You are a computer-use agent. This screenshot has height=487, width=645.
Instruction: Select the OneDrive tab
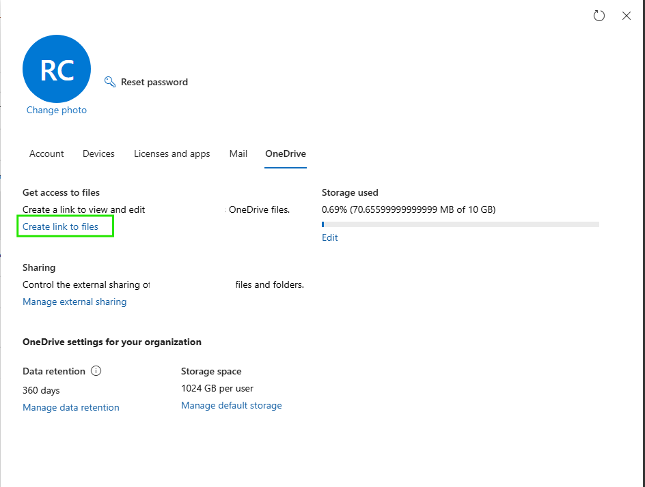tap(286, 153)
